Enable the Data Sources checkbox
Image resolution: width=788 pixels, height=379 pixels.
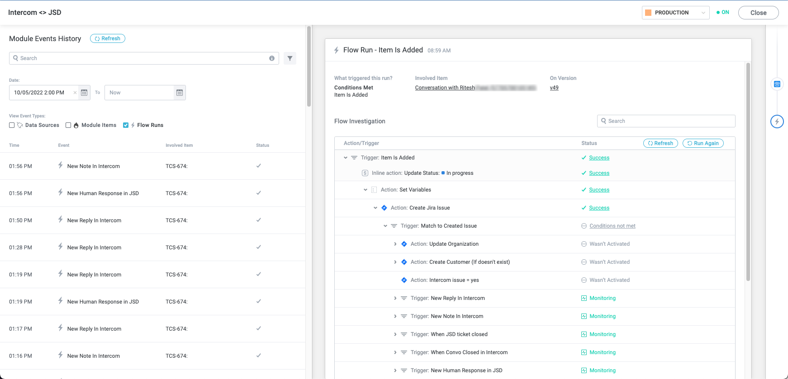[x=12, y=125]
